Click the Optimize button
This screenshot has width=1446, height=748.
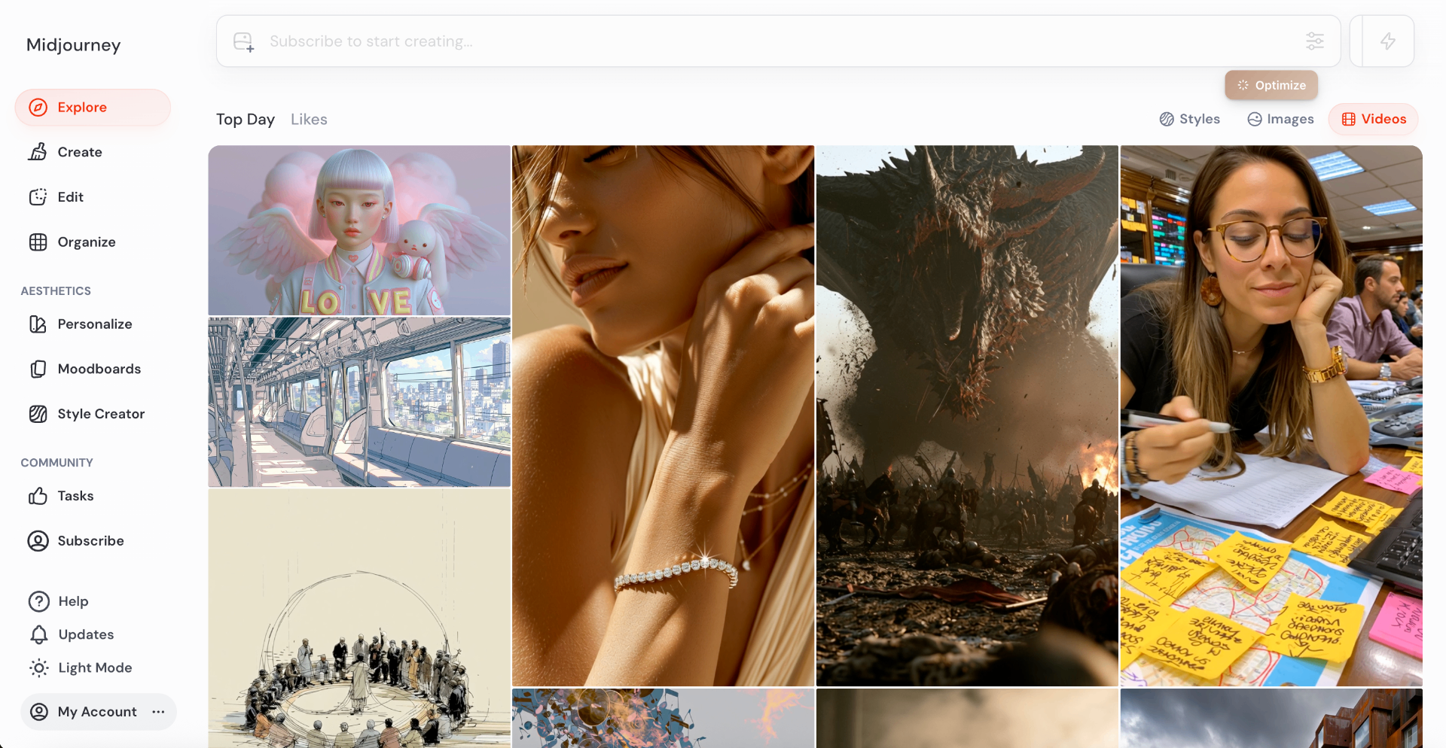coord(1271,85)
